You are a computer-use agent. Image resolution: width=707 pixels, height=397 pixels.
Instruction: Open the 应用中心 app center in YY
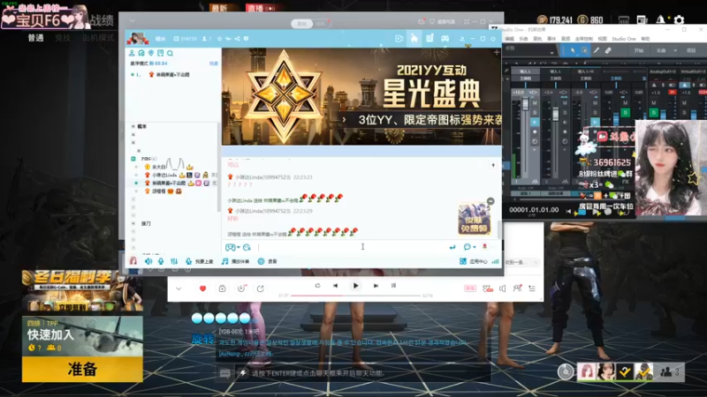coord(473,261)
